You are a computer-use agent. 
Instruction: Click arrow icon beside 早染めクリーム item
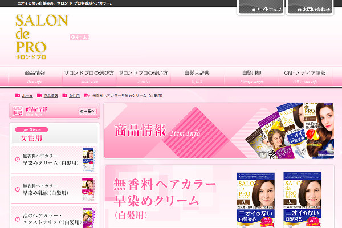tap(18, 160)
